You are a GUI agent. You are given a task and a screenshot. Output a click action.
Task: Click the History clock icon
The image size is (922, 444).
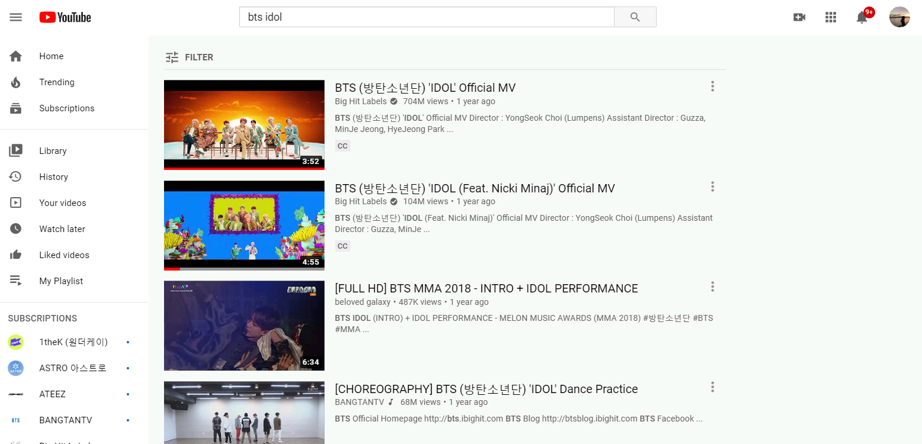pyautogui.click(x=16, y=177)
